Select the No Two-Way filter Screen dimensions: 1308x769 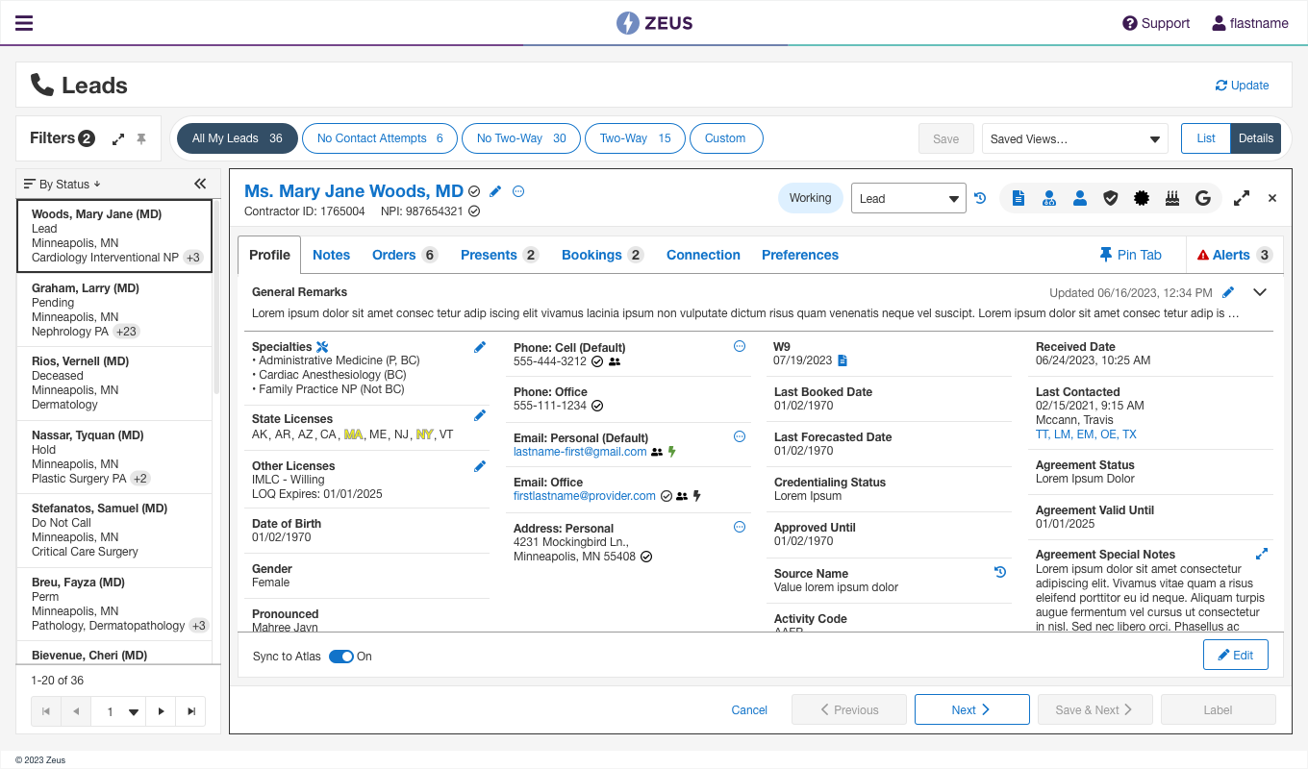click(x=521, y=138)
